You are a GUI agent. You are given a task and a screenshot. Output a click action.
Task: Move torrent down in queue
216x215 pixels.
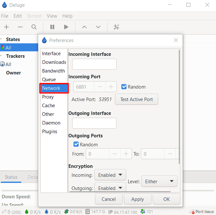coord(98,27)
